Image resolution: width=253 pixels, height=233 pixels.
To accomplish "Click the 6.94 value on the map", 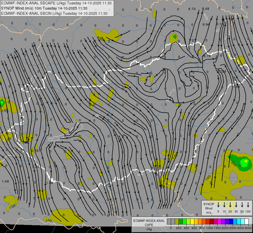I will pyautogui.click(x=206, y=25).
